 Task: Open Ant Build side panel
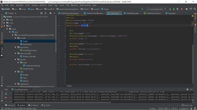pos(195,28)
